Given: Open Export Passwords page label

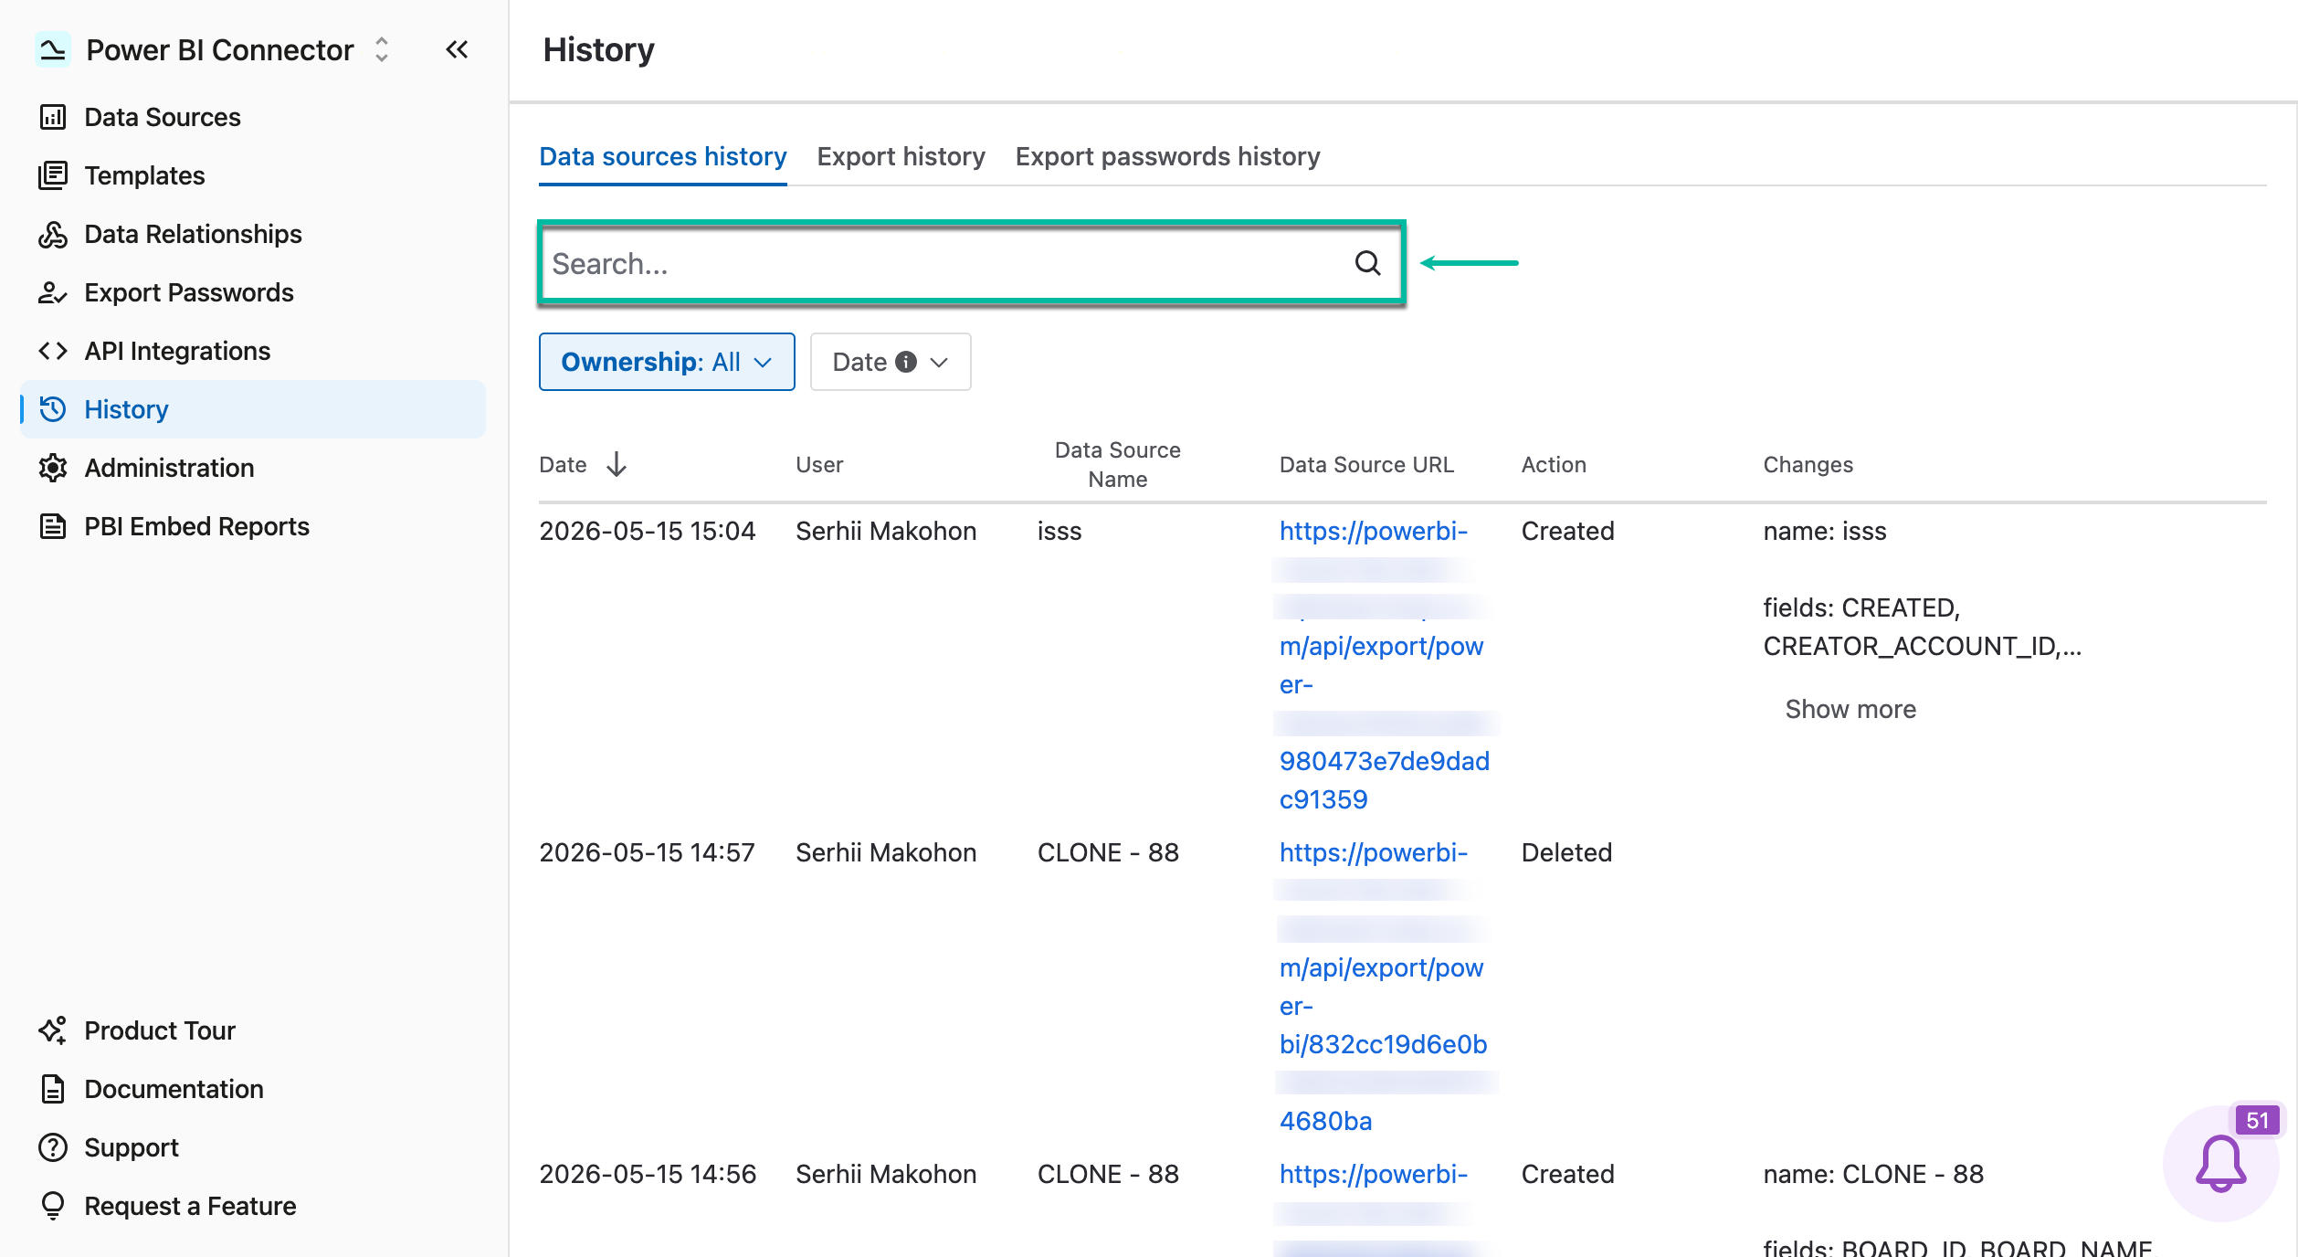Looking at the screenshot, I should click(x=189, y=292).
